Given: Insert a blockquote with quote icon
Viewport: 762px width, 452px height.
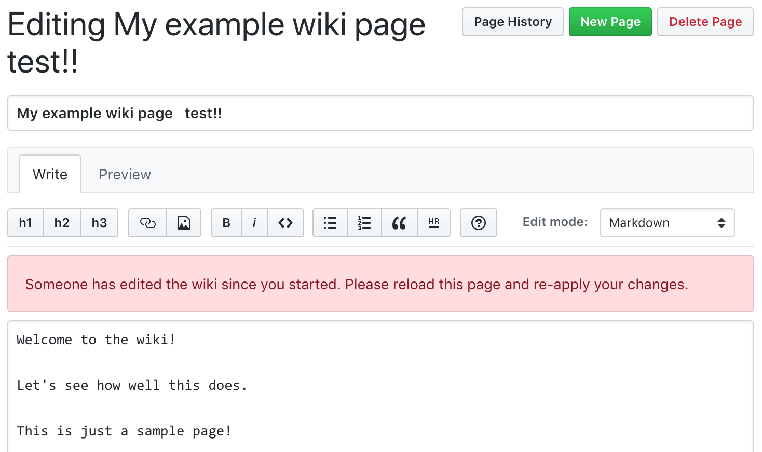Looking at the screenshot, I should tap(399, 223).
